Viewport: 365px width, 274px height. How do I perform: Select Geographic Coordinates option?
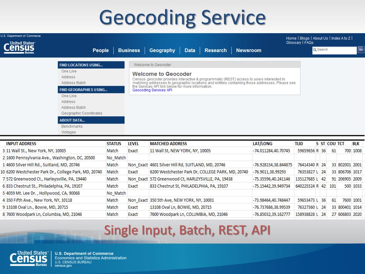tap(82, 113)
